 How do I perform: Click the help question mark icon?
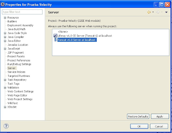[6, 126]
